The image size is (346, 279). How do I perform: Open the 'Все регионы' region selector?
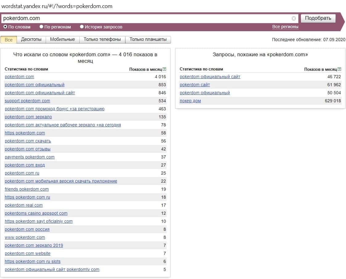point(285,27)
